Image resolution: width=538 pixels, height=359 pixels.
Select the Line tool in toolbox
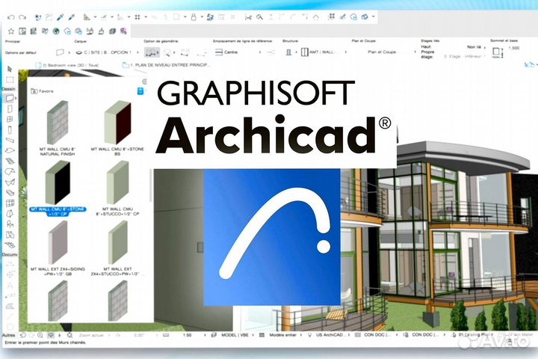pyautogui.click(x=10, y=316)
